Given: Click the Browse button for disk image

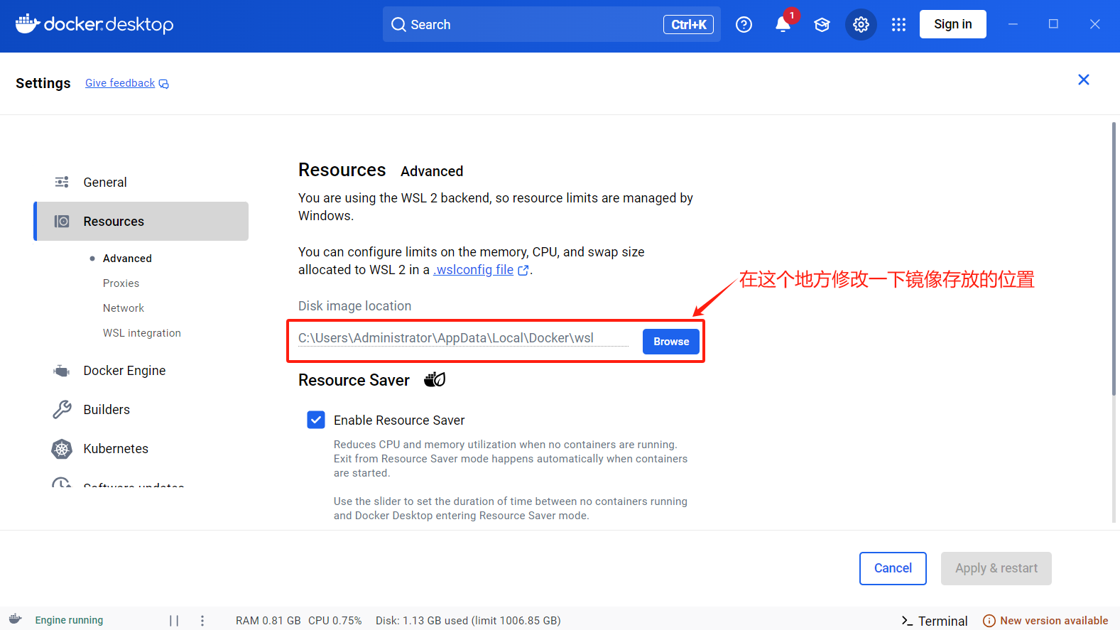Looking at the screenshot, I should (671, 342).
